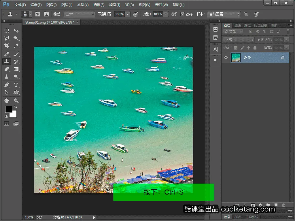Switch to the 通道 tab

pyautogui.click(x=237, y=25)
